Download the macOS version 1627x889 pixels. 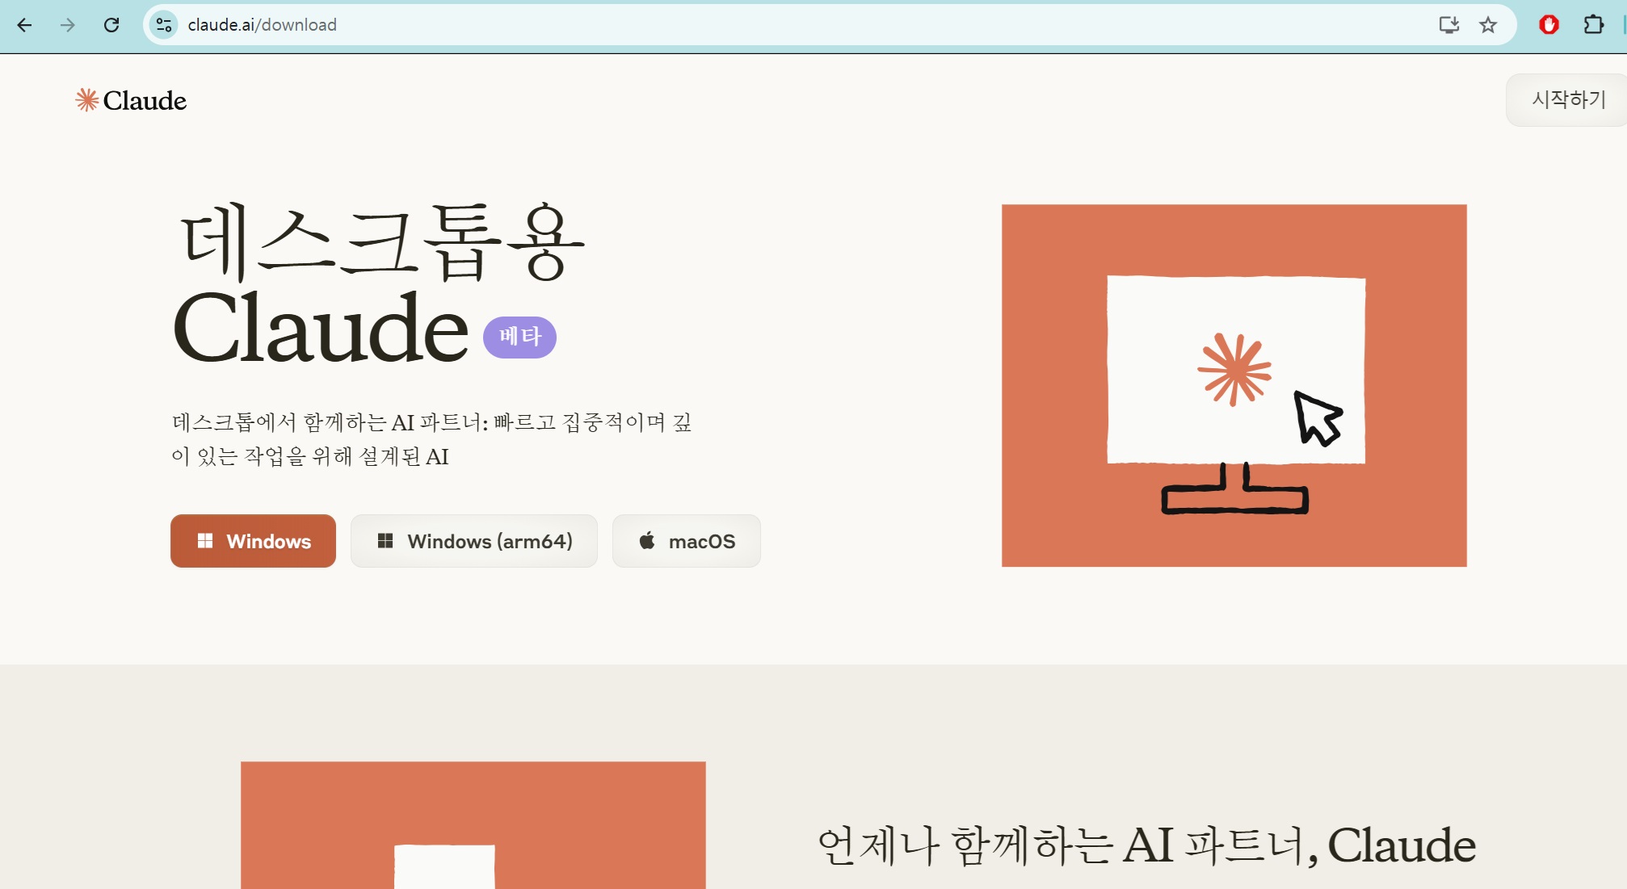click(686, 541)
